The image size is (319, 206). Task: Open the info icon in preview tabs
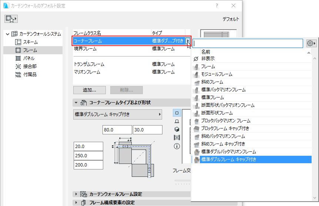[x=177, y=146]
